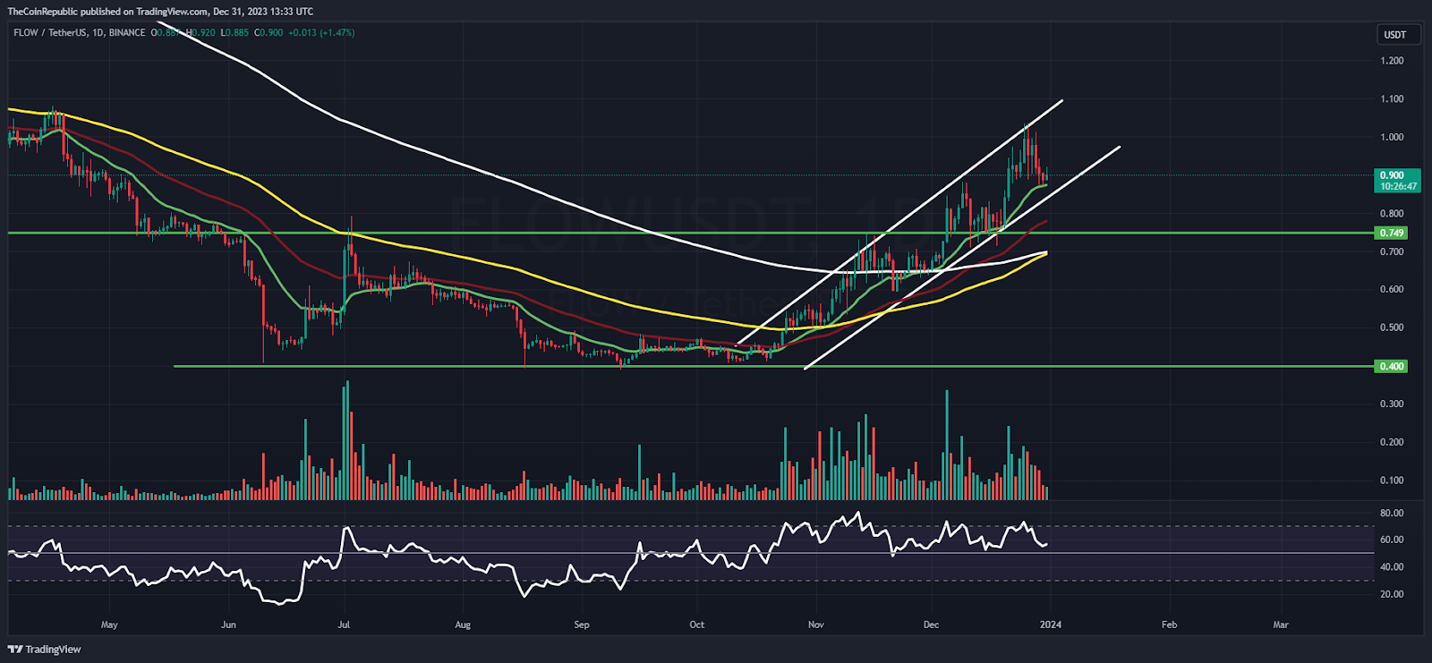Viewport: 1432px width, 663px height.
Task: Click the Aug label on time axis
Action: click(463, 625)
